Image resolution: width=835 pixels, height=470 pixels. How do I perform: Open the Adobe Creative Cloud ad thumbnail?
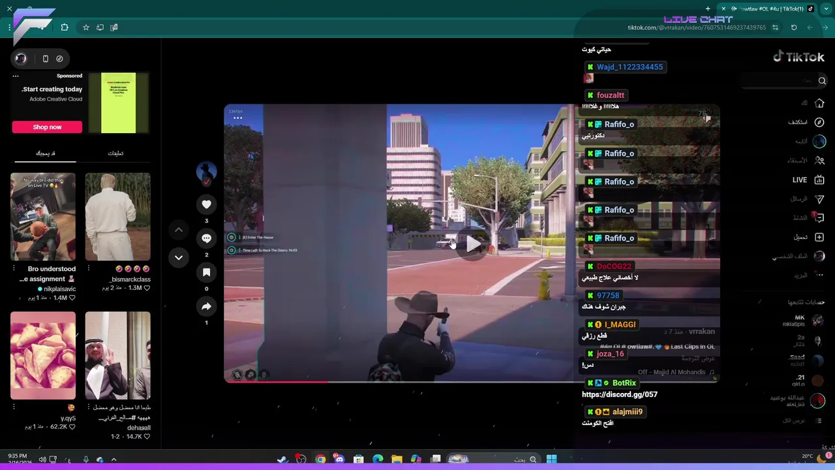pos(118,103)
